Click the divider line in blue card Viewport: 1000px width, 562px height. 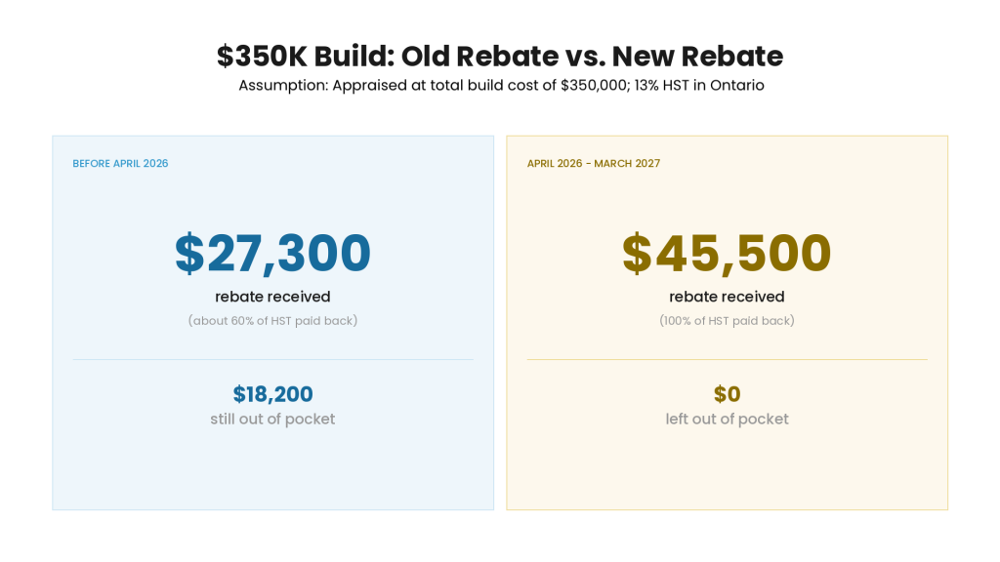pyautogui.click(x=273, y=359)
